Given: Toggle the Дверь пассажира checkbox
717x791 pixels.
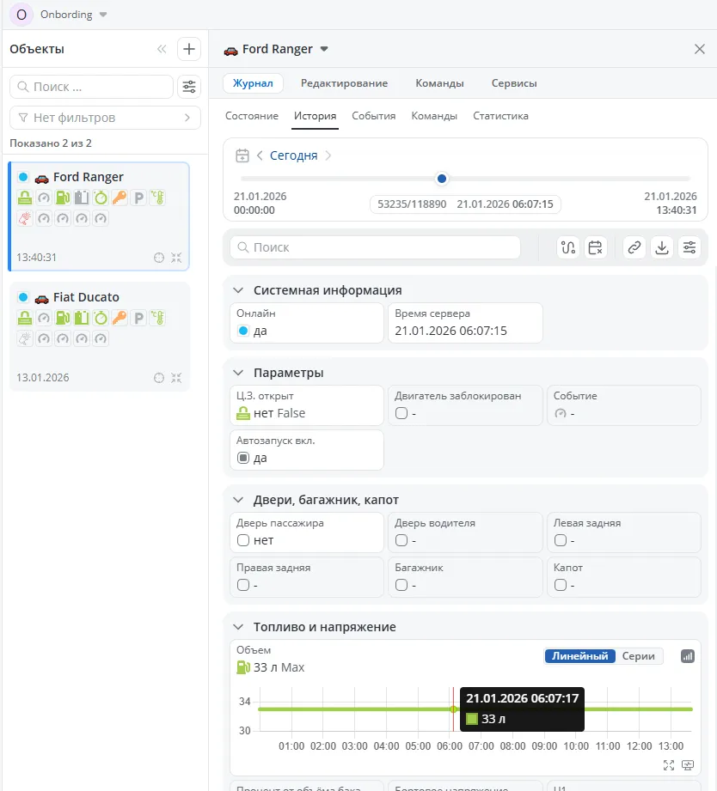Looking at the screenshot, I should coord(243,540).
